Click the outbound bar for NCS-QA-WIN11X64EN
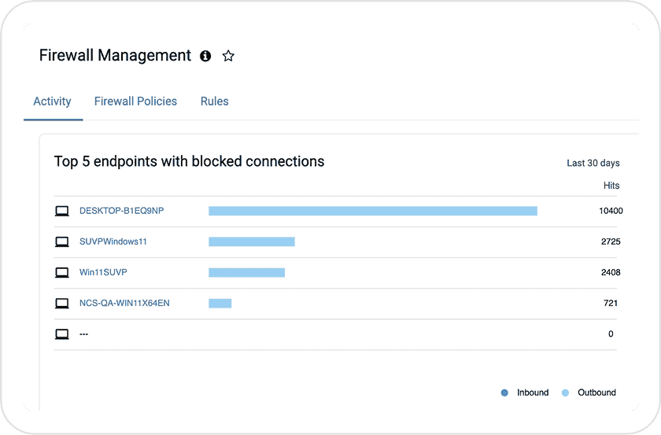 click(220, 303)
